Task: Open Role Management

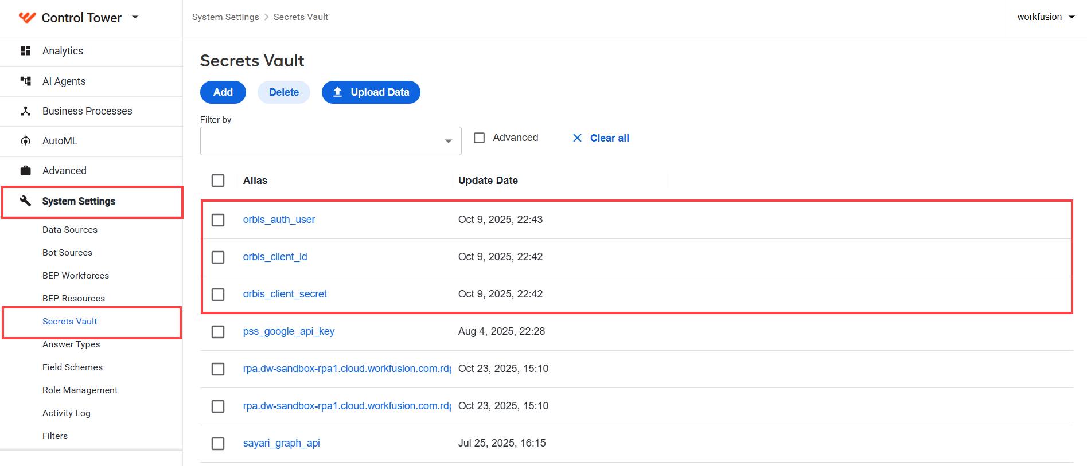Action: point(80,390)
